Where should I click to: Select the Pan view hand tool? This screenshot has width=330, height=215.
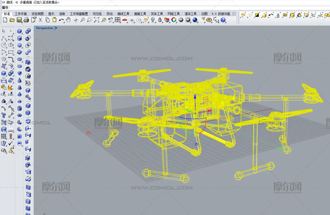coord(68,20)
